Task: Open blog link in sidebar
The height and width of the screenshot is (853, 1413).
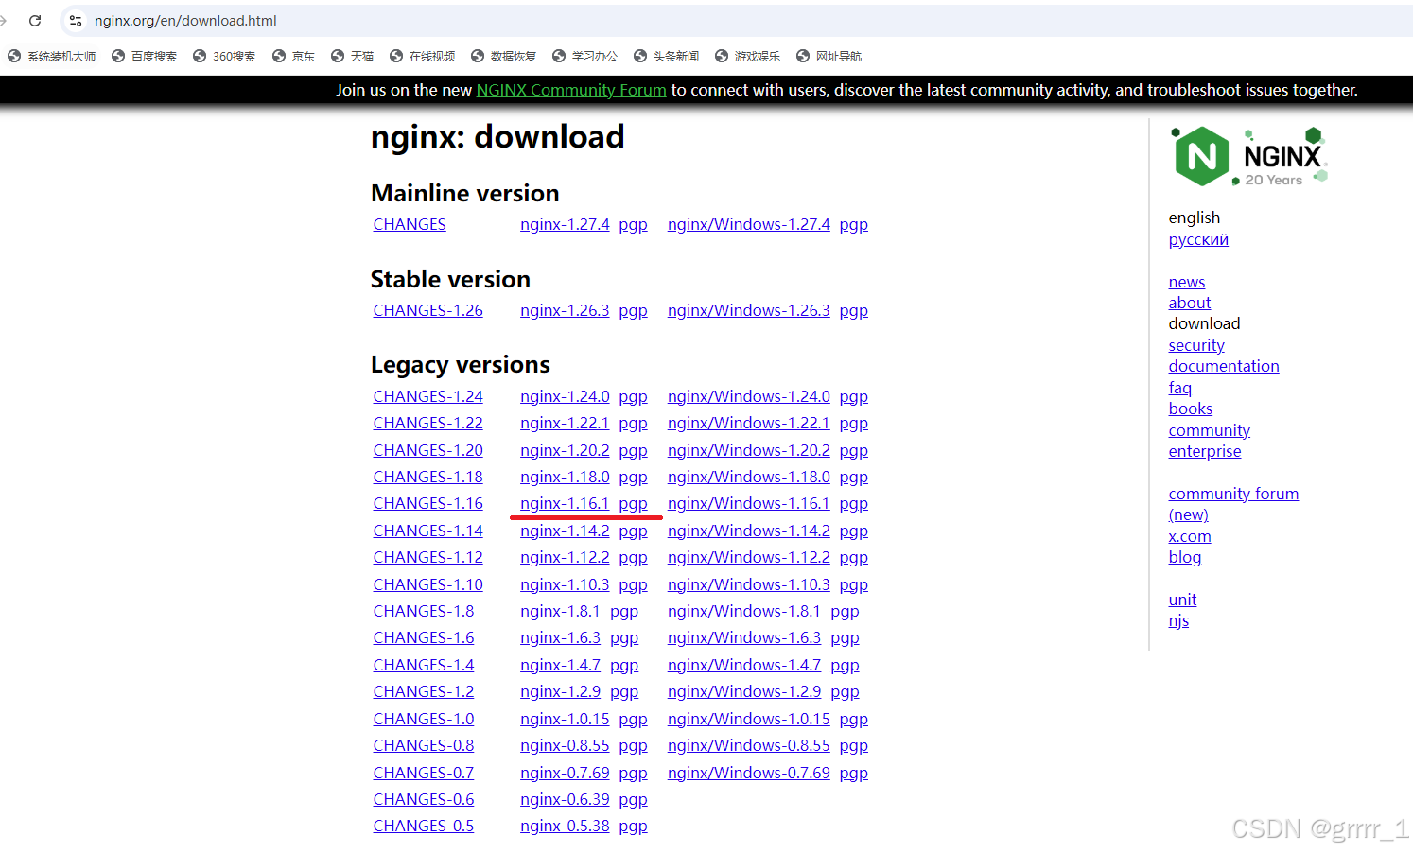Action: [x=1184, y=557]
